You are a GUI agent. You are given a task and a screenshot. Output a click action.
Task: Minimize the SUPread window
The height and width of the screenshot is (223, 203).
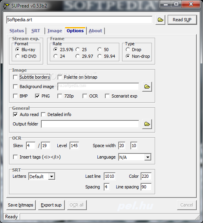(x=166, y=5)
